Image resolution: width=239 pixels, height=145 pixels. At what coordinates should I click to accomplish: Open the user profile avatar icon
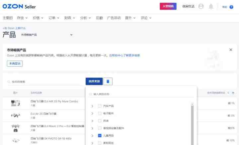click(201, 6)
